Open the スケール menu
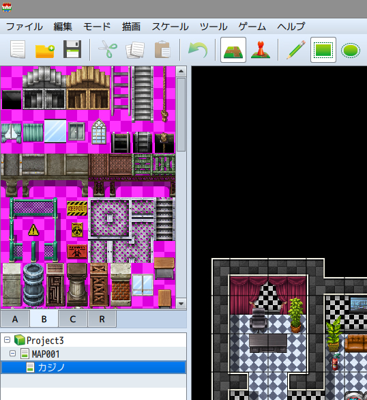Viewport: 367px width, 400px height. 170,27
